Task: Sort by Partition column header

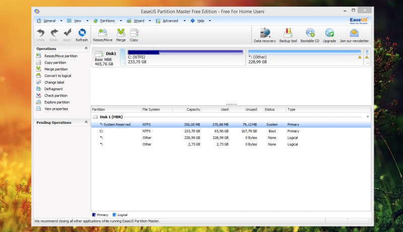Action: tap(116, 109)
